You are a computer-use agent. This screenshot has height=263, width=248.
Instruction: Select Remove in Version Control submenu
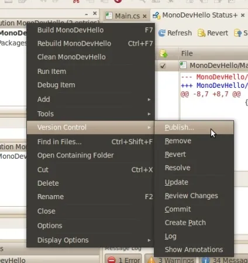(x=194, y=141)
